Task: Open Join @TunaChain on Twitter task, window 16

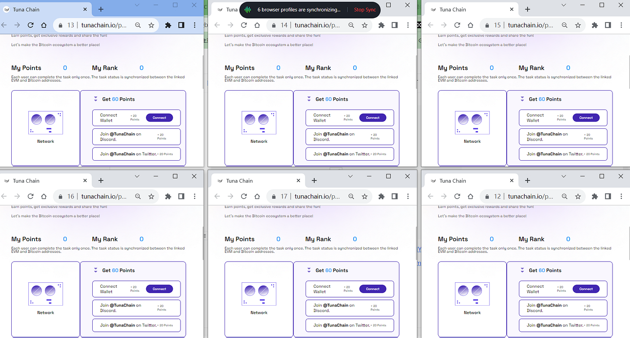Action: tap(136, 325)
